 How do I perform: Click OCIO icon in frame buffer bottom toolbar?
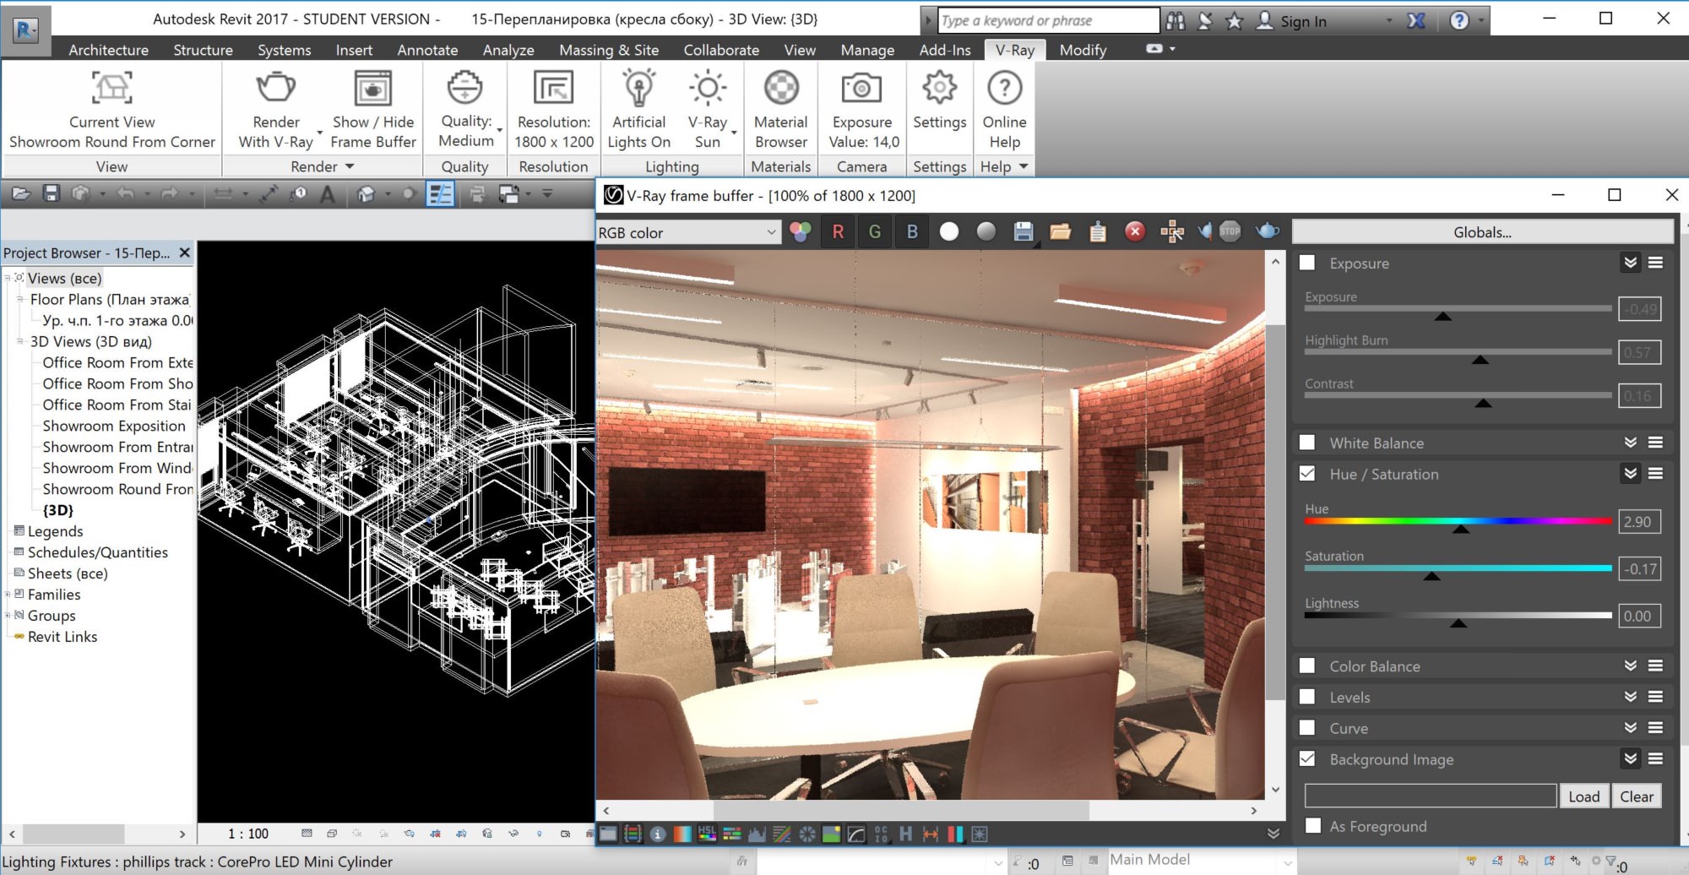point(882,834)
